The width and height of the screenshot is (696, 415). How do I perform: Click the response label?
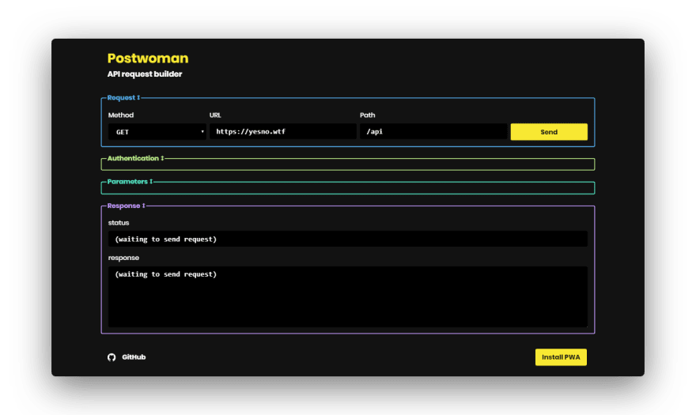pyautogui.click(x=123, y=258)
